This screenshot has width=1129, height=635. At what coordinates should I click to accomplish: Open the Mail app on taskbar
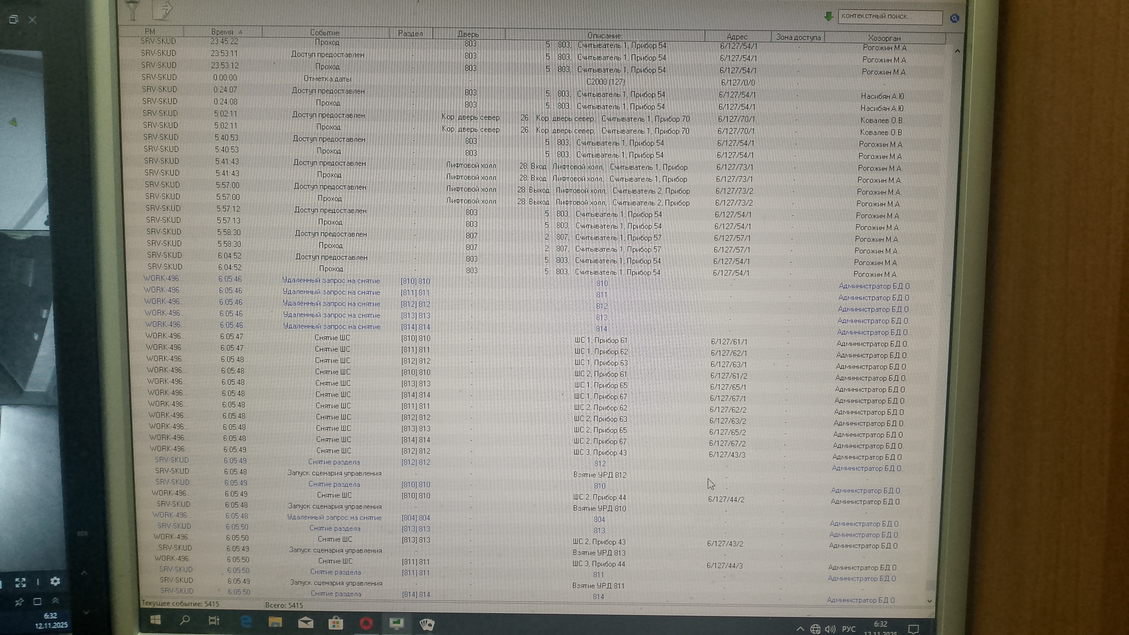coord(305,622)
